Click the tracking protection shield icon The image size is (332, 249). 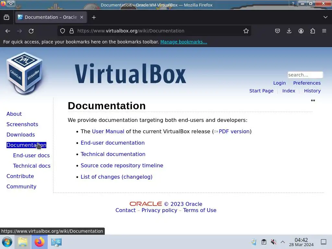pyautogui.click(x=63, y=31)
